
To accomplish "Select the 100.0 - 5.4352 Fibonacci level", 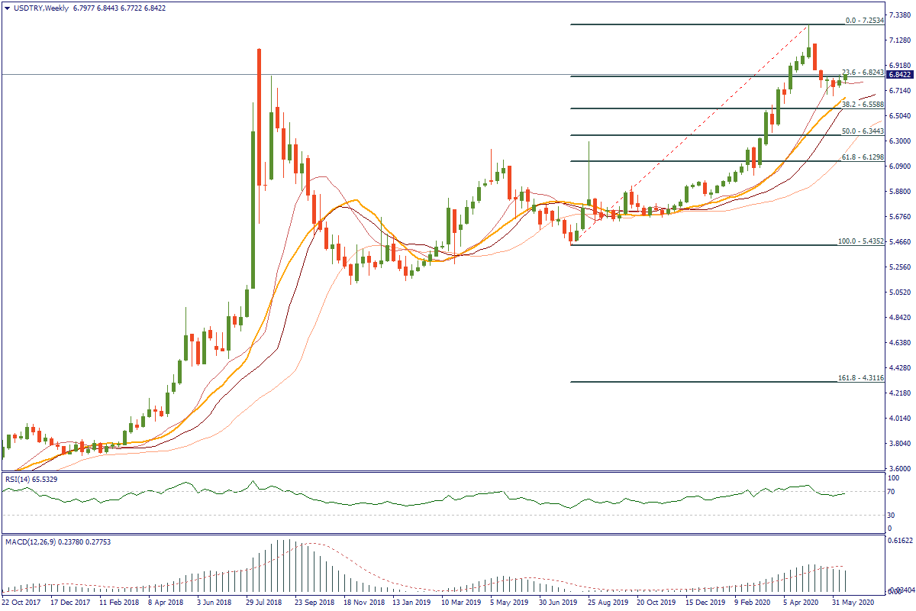I will click(x=860, y=241).
